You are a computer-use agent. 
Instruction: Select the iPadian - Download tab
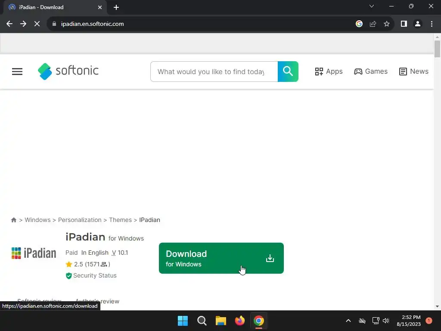pyautogui.click(x=55, y=7)
